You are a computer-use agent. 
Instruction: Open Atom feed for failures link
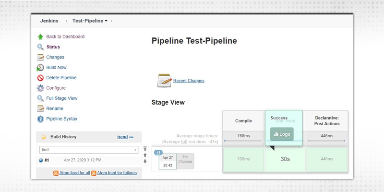pos(117,173)
